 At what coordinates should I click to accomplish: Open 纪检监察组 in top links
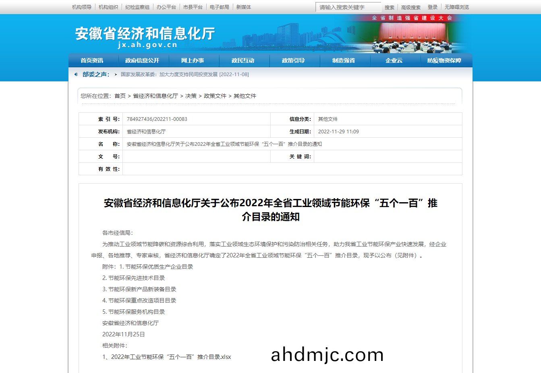[x=137, y=7]
